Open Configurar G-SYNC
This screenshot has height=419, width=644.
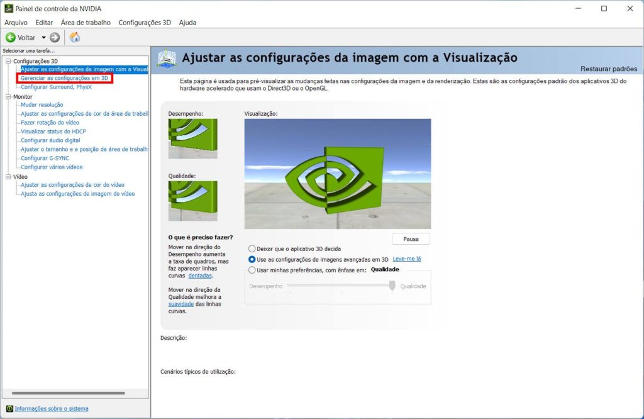point(45,158)
